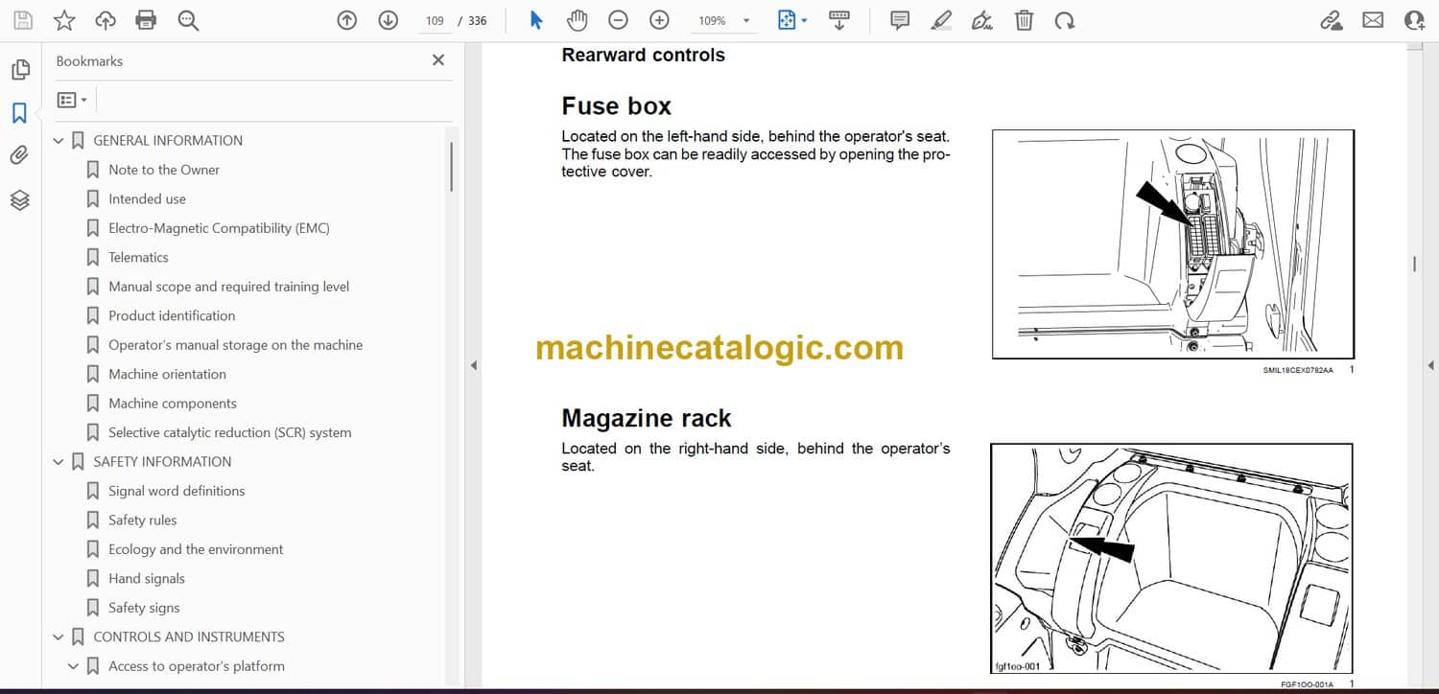Select the hand pan tool
Viewport: 1439px width, 694px height.
pyautogui.click(x=577, y=20)
